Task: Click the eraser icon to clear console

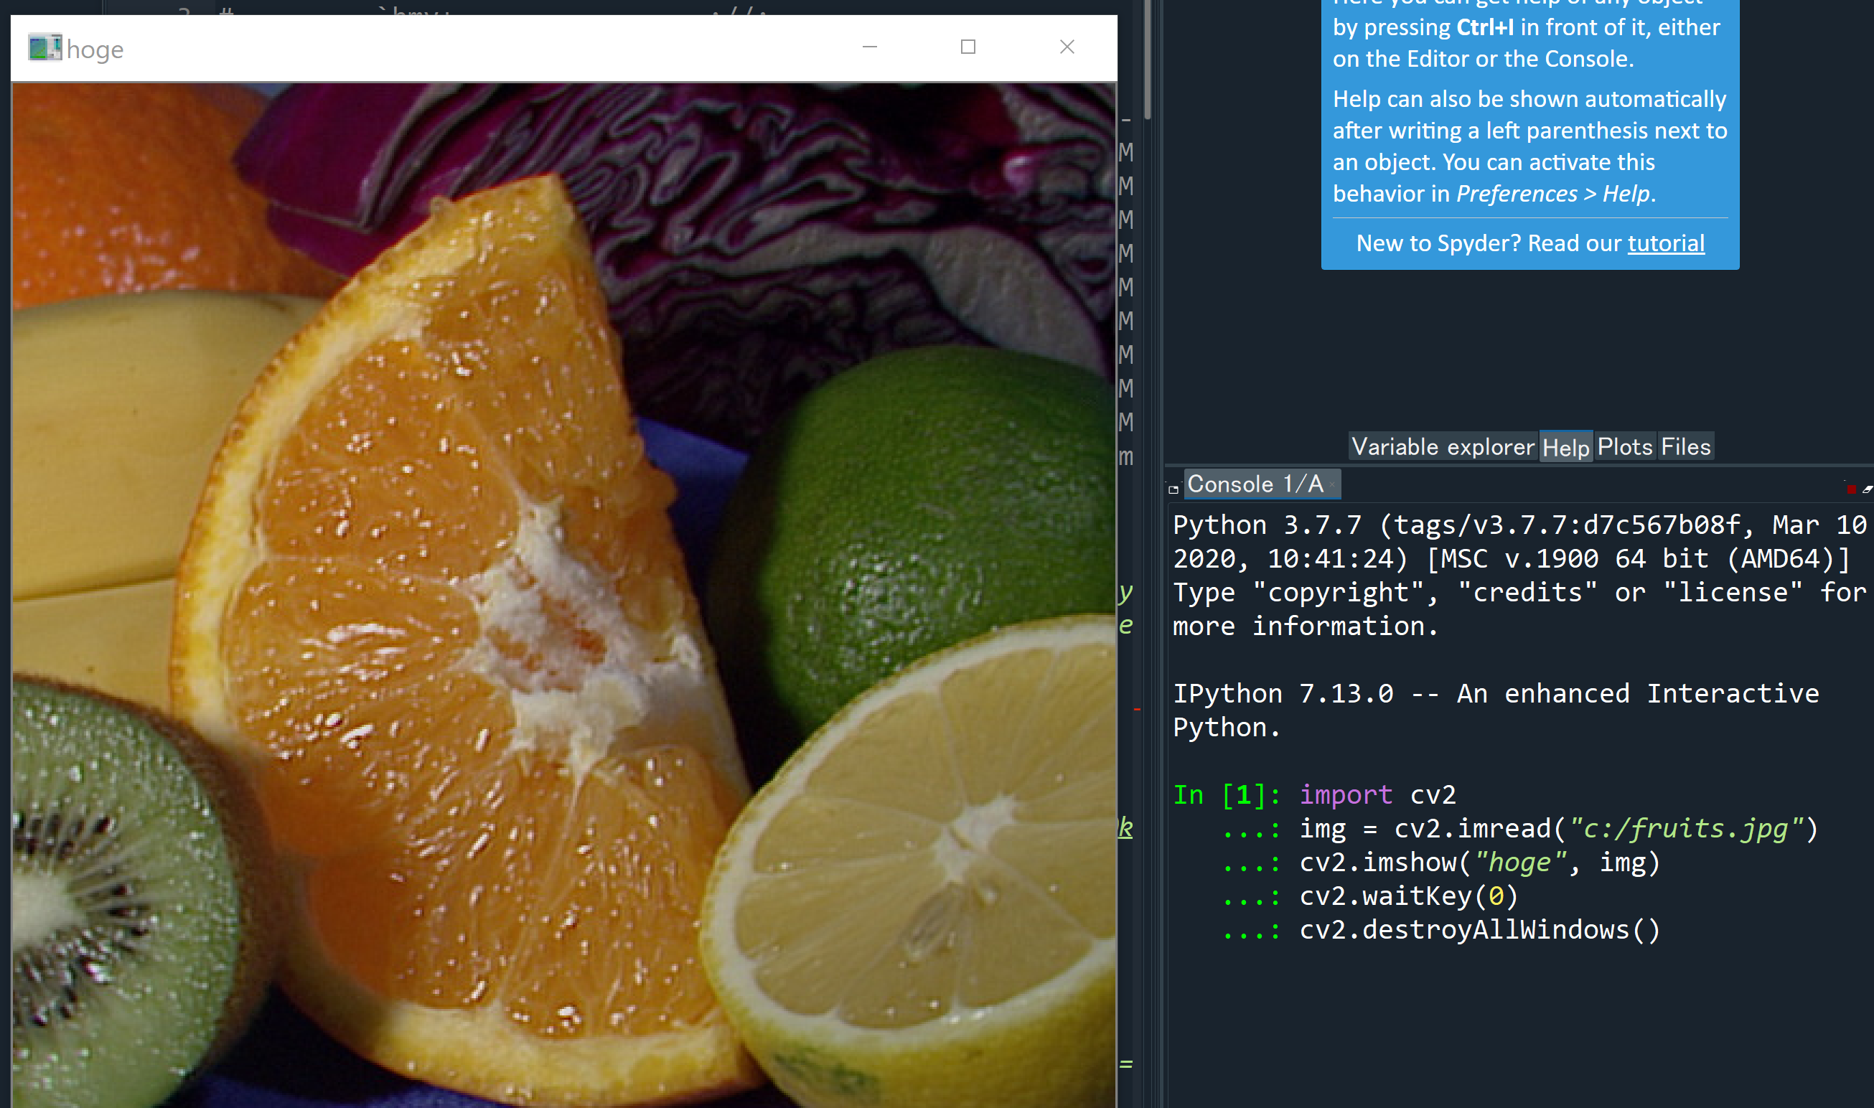Action: tap(1867, 489)
